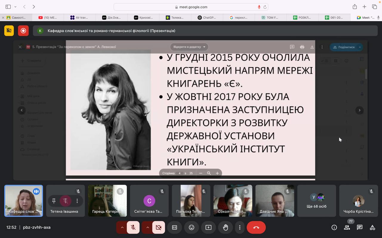Show the Safari tab overview
This screenshot has height=238, width=382.
pos(375,7)
